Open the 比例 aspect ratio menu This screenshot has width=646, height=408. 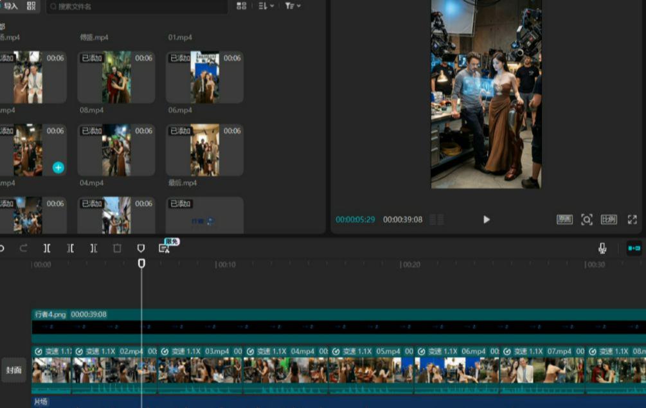(609, 220)
